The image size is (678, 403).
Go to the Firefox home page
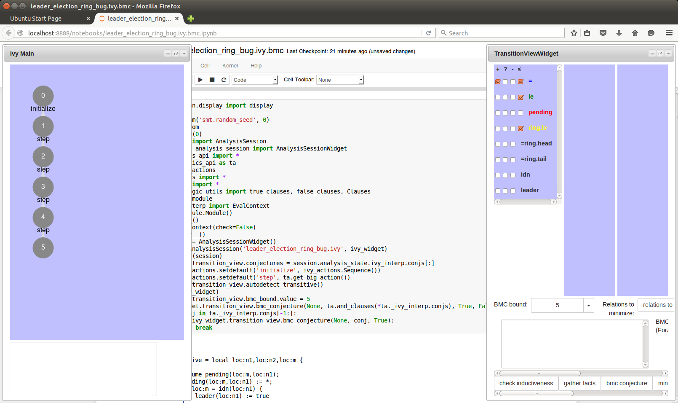(x=635, y=33)
